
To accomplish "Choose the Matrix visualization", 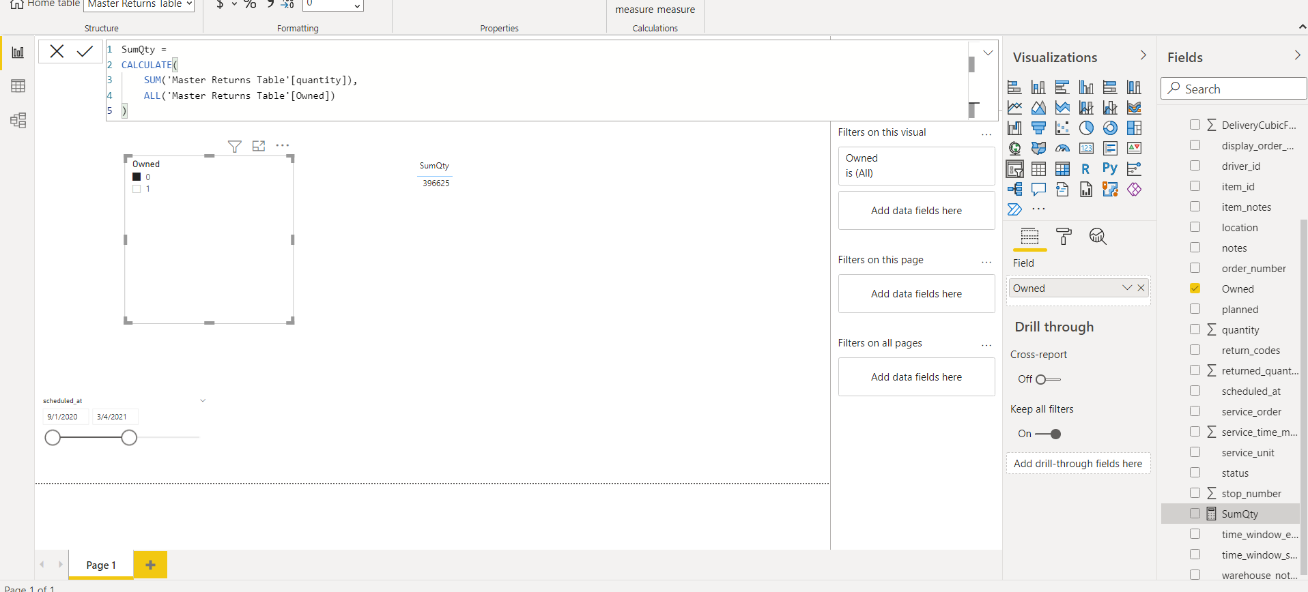I will click(1062, 168).
